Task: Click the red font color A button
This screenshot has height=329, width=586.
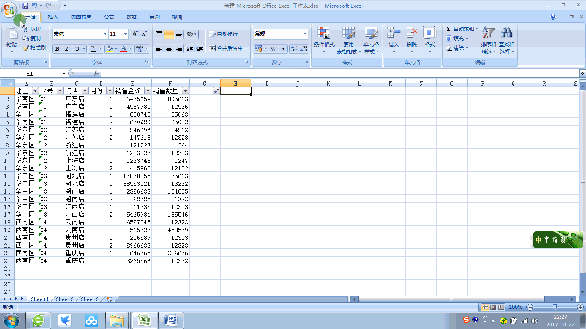Action: (124, 49)
